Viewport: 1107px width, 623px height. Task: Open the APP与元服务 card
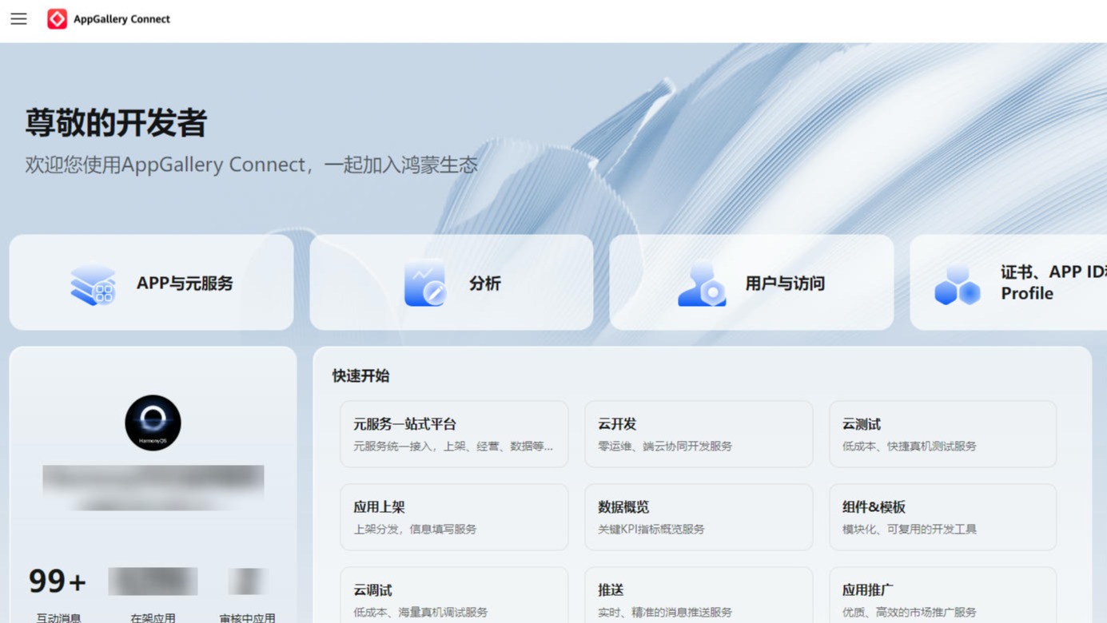point(152,282)
